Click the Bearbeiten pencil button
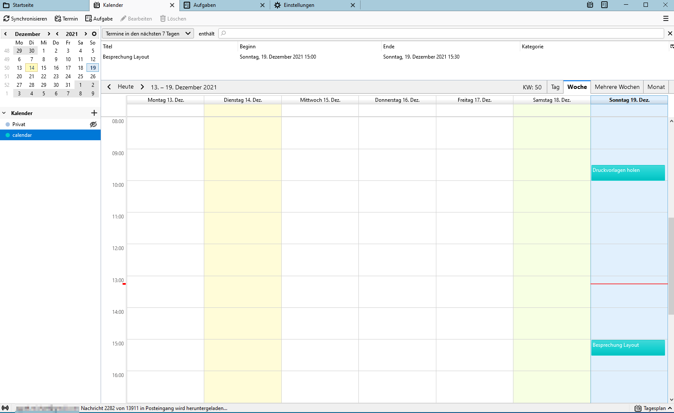The width and height of the screenshot is (674, 413). pyautogui.click(x=136, y=19)
